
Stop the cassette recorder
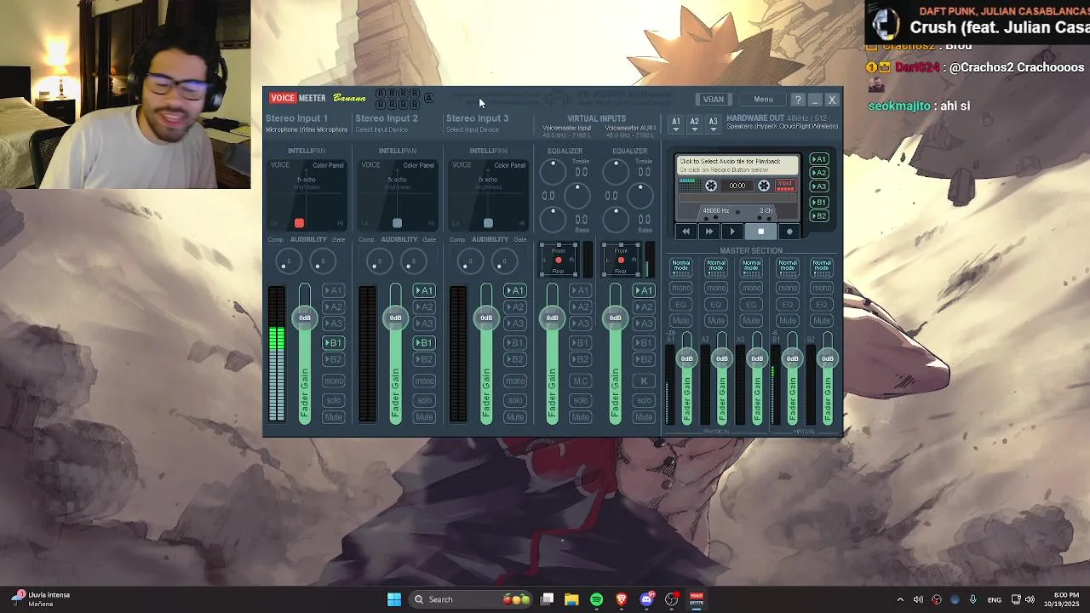tap(760, 232)
